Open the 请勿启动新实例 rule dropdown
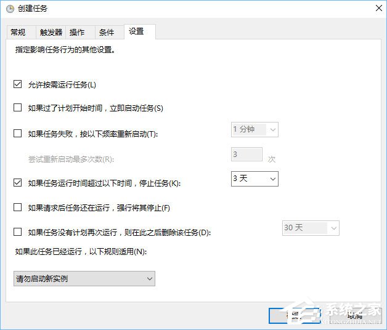This screenshot has height=330, width=387. tap(84, 279)
